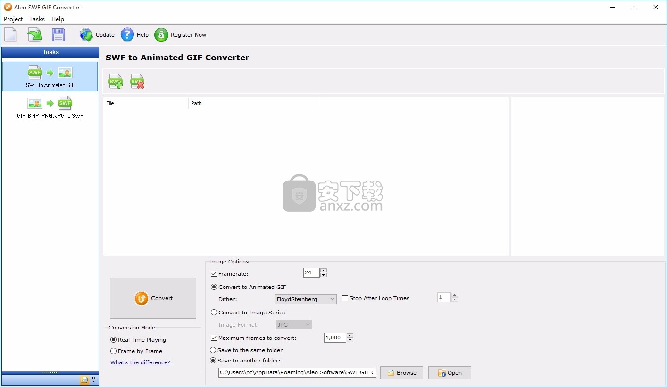Select the GIF, BMP, PNG, JPG to SWF task
Image resolution: width=667 pixels, height=387 pixels.
click(x=50, y=107)
